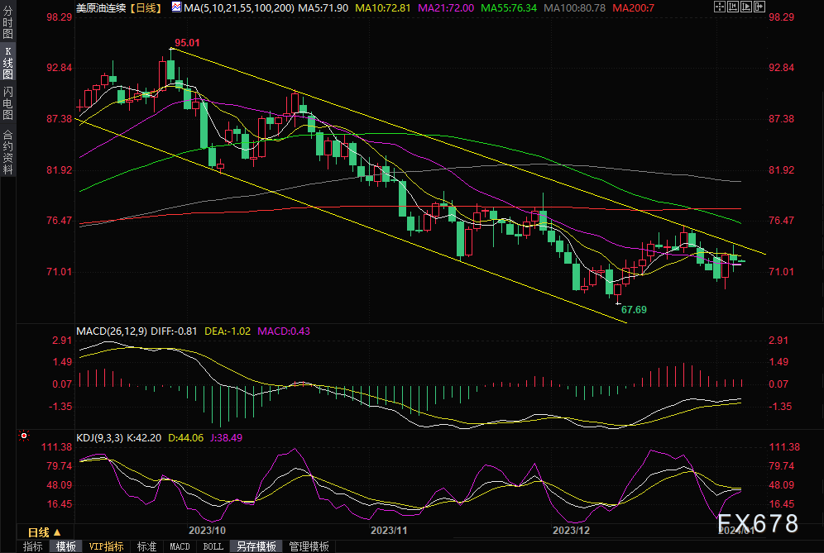The width and height of the screenshot is (824, 553).
Task: Click the 71.01 price label on the right axis
Action: click(782, 271)
